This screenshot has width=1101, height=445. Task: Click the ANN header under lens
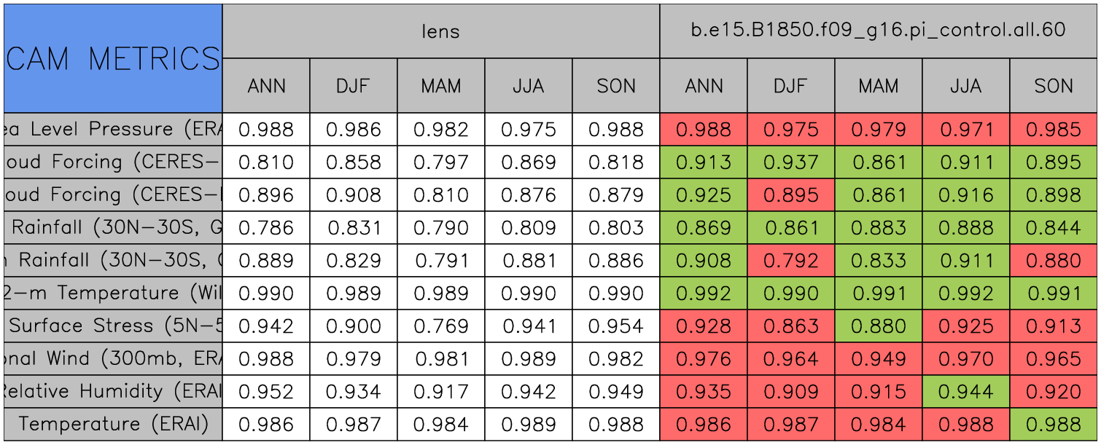coord(266,86)
